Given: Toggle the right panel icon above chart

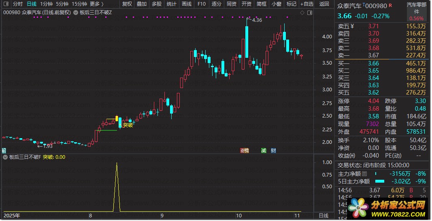Looking at the screenshot, I should point(310,13).
